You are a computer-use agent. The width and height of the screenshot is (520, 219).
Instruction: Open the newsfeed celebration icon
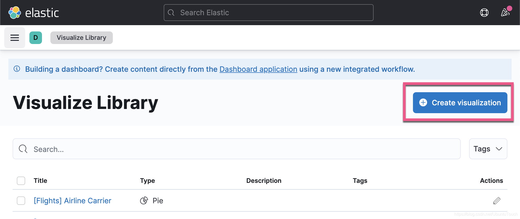[505, 13]
